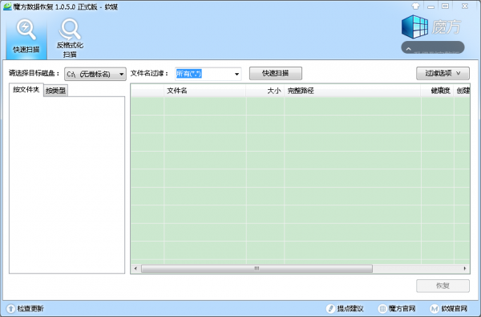Switch to the 按类型 tab
Screen dimensions: 481x317
coord(55,91)
